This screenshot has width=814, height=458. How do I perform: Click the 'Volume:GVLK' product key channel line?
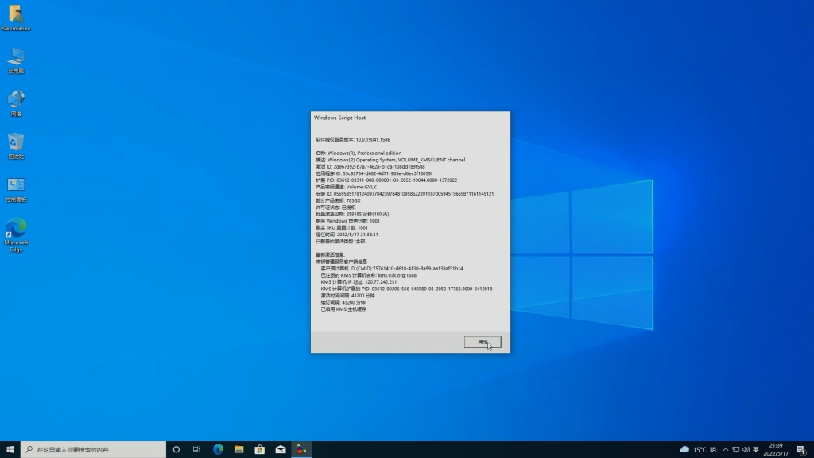point(347,187)
